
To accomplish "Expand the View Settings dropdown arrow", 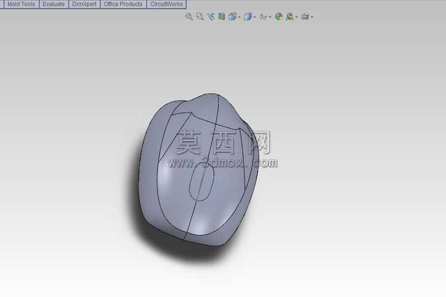I will coord(312,17).
